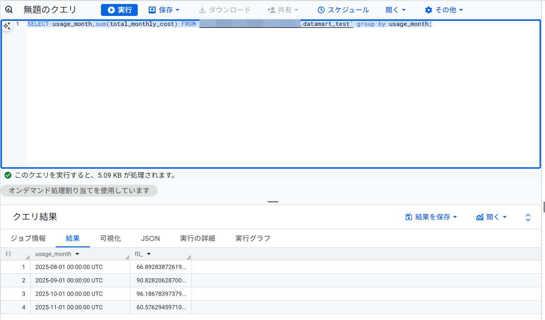This screenshot has width=545, height=320.
Task: Open the スケジュール (Schedule) option
Action: click(343, 9)
